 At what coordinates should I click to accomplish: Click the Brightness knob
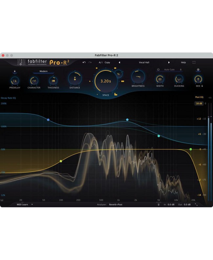click(138, 77)
